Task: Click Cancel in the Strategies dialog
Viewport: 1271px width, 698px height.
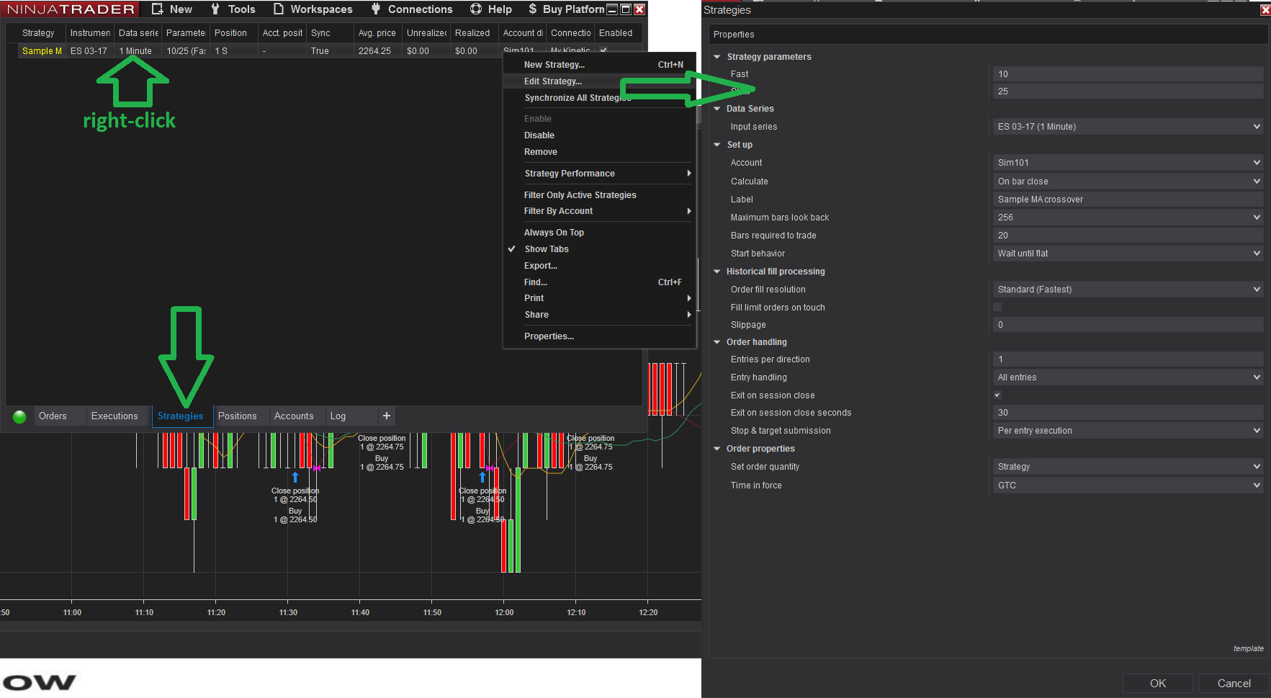Action: 1234,684
